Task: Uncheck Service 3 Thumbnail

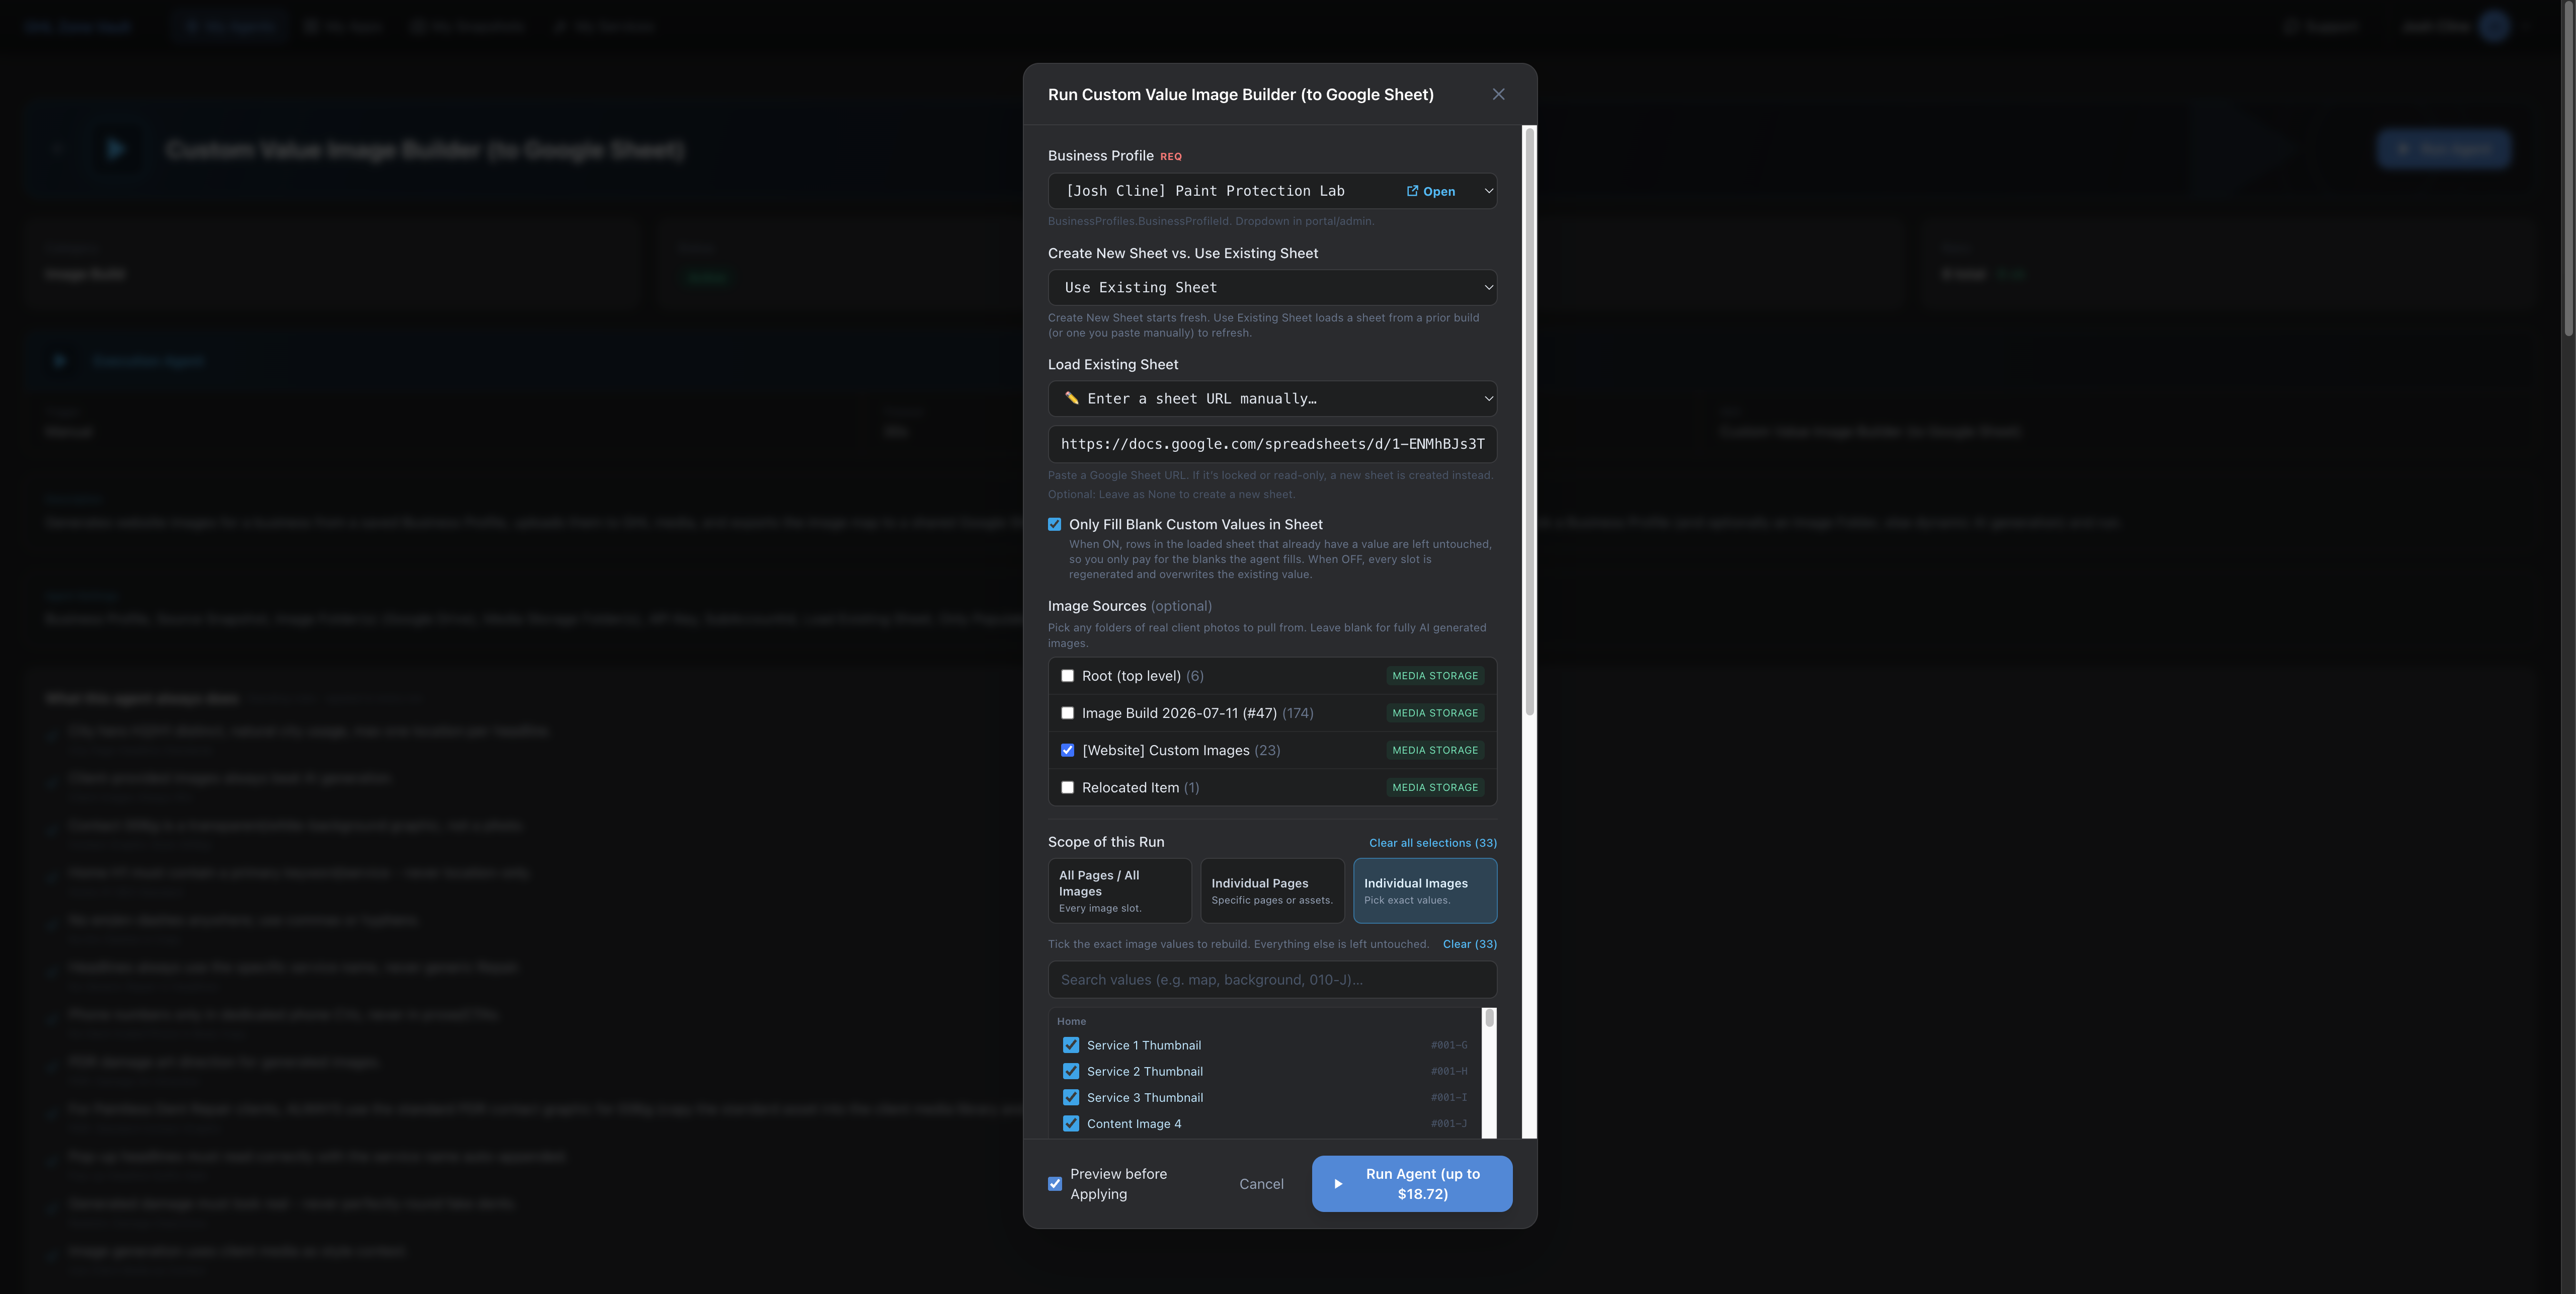Action: [1070, 1097]
